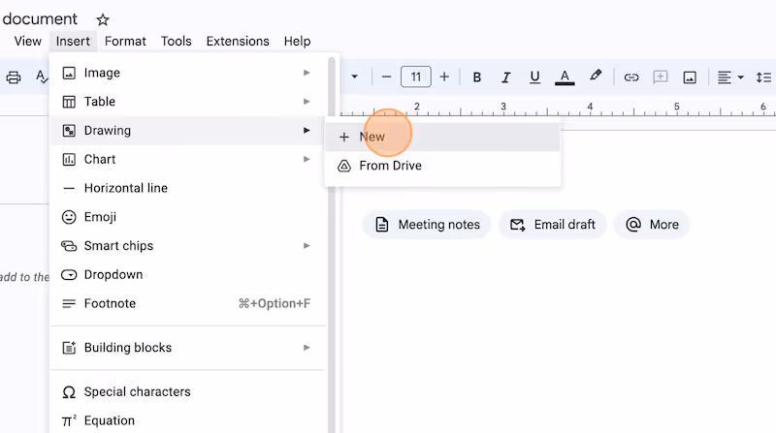Click the More chip button
This screenshot has height=433, width=776.
pos(652,225)
